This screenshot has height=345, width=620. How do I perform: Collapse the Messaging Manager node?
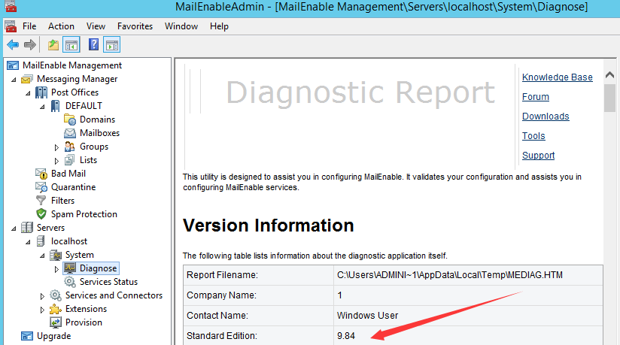tap(14, 80)
